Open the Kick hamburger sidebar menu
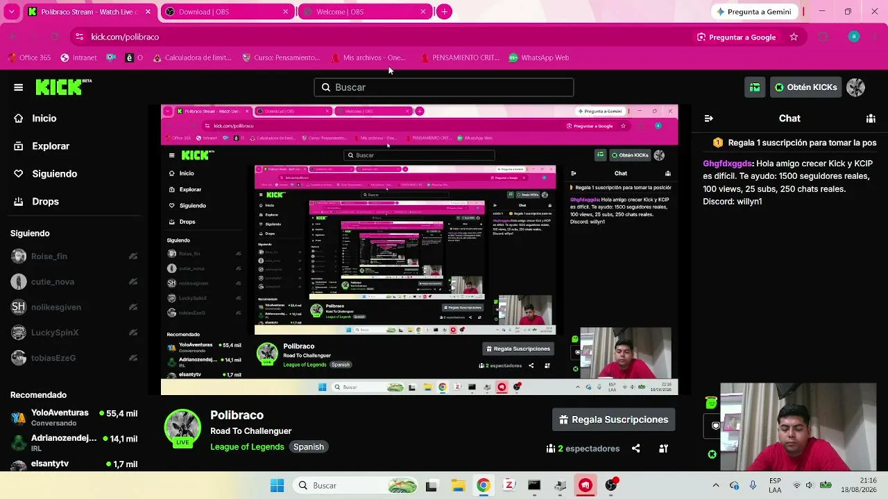The height and width of the screenshot is (499, 888). pos(19,87)
